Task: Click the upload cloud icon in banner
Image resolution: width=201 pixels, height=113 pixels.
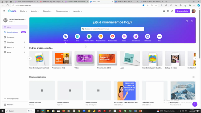Action: (x=192, y=21)
